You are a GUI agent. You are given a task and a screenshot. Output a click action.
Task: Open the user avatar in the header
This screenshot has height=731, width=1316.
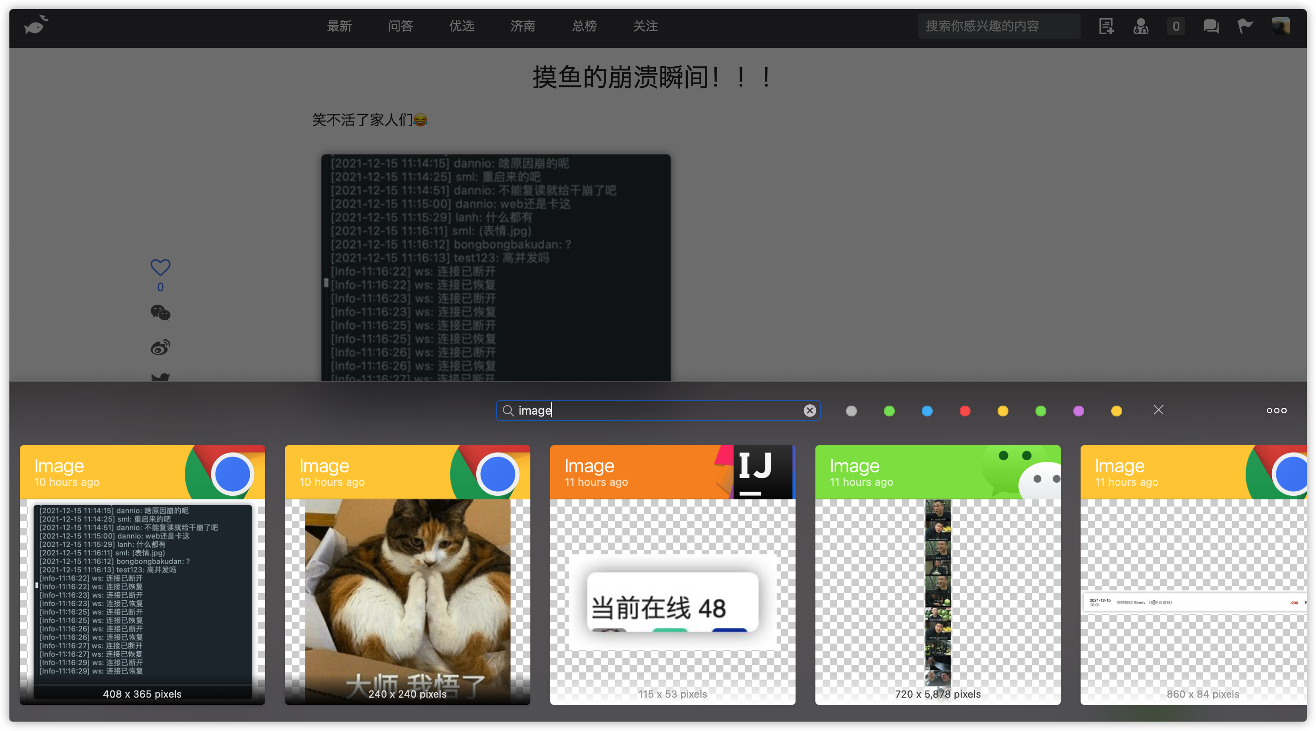(x=1280, y=26)
